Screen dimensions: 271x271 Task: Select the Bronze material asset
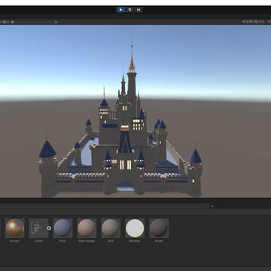point(15,228)
